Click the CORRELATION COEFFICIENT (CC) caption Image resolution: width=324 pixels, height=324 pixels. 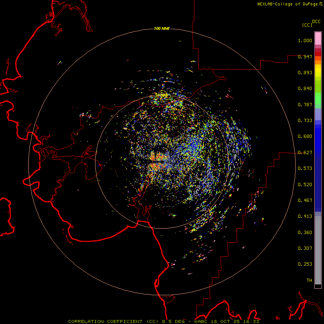click(114, 321)
